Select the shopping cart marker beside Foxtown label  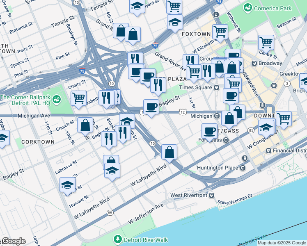click(220, 33)
